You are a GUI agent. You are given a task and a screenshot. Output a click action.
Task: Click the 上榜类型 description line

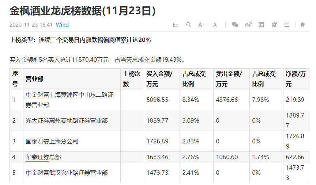(80, 40)
